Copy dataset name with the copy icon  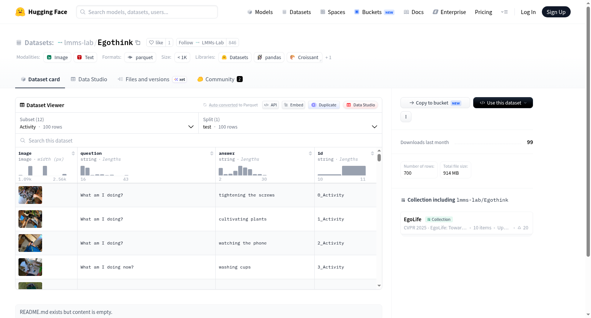(138, 42)
